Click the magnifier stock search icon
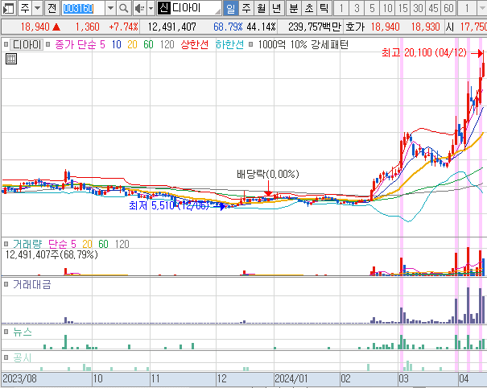The width and height of the screenshot is (487, 388). click(124, 8)
